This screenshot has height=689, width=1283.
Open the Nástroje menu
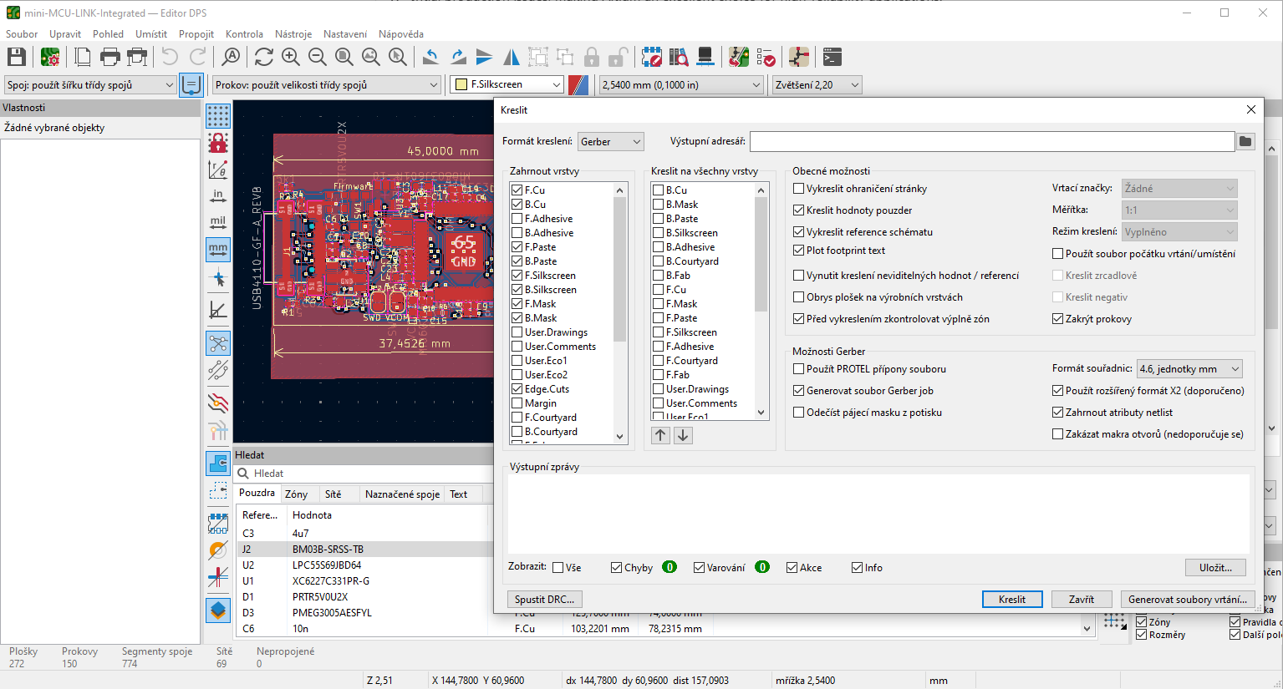[293, 34]
